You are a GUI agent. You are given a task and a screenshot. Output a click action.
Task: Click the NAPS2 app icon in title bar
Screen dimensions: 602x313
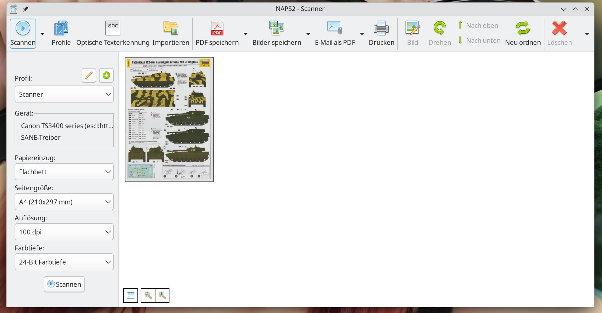point(13,9)
